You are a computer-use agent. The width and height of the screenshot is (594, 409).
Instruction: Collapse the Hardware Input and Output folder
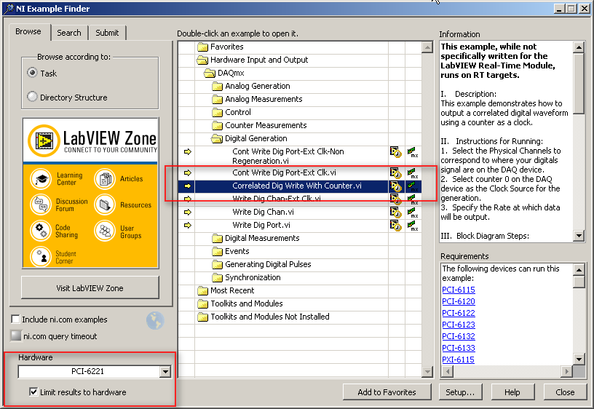202,60
